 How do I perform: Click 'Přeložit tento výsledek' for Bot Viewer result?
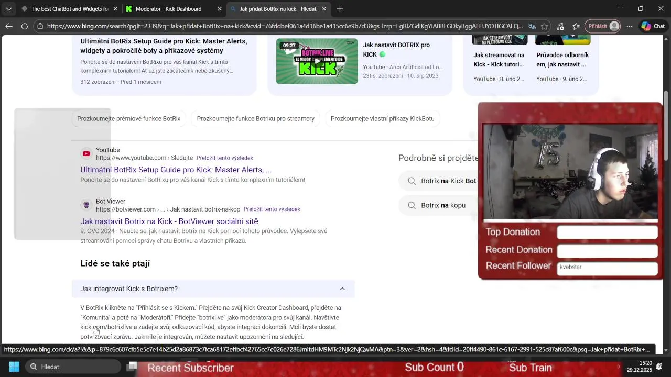click(272, 209)
